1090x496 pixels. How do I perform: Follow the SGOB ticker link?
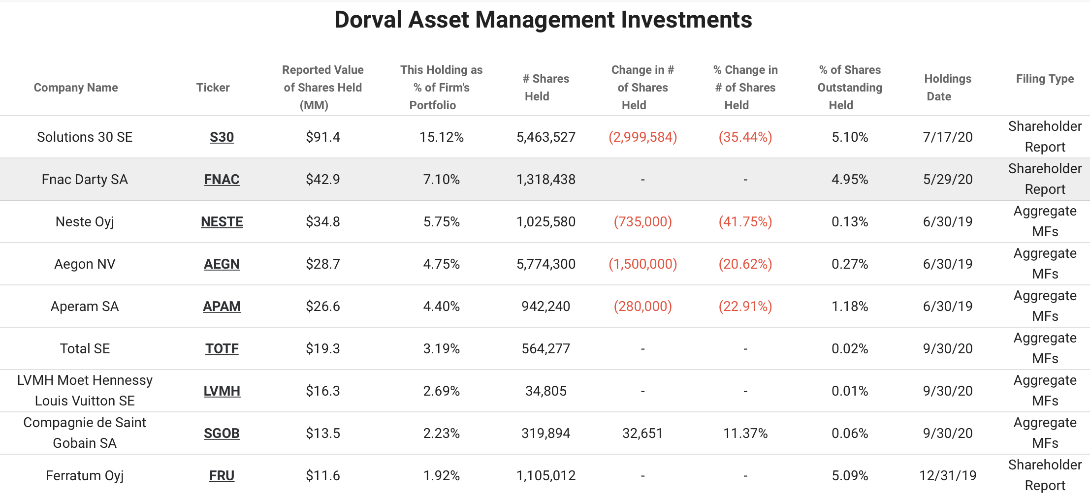click(222, 434)
